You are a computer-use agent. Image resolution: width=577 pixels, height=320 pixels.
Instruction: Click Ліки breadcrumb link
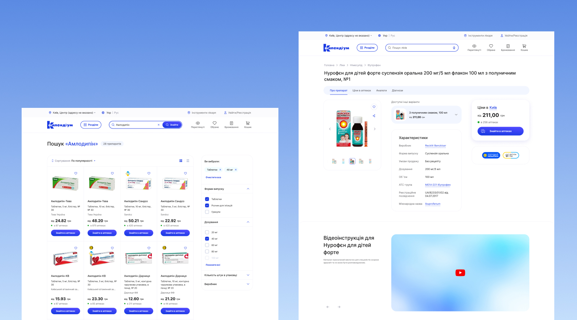point(342,65)
